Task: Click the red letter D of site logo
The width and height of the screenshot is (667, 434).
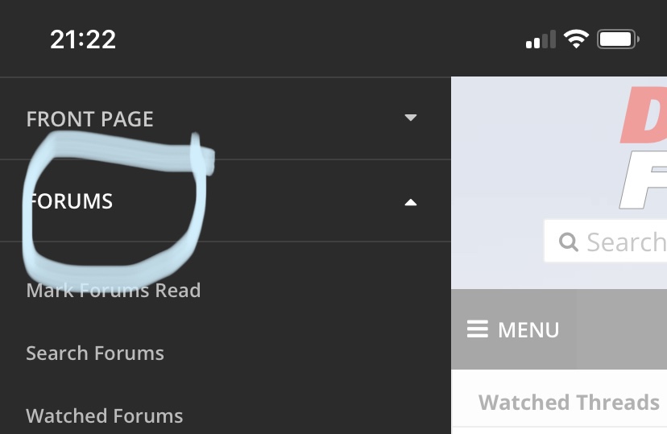Action: [644, 117]
